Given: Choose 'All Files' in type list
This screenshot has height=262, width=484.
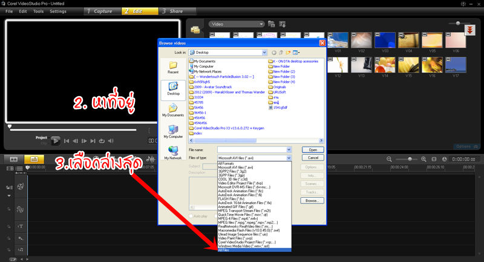Looking at the screenshot, I should pyautogui.click(x=254, y=251).
